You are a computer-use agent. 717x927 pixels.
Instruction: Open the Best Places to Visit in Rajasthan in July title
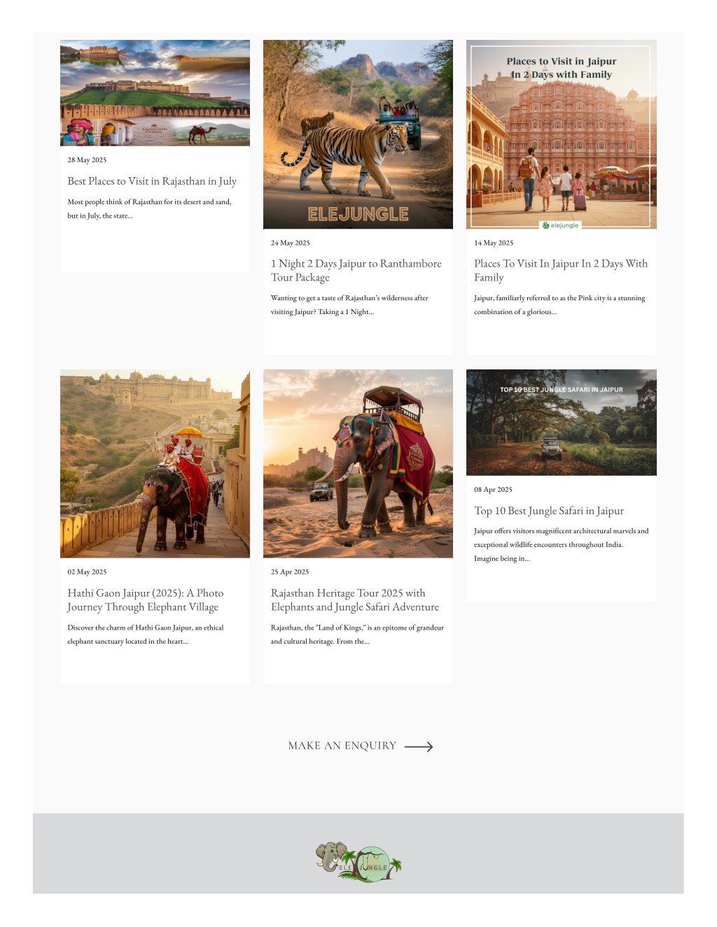pyautogui.click(x=152, y=181)
